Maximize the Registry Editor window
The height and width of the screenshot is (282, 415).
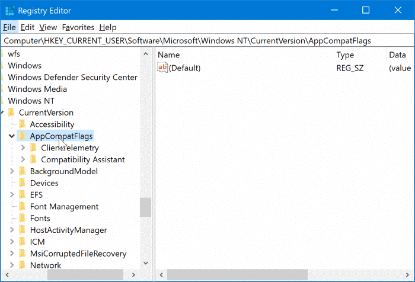point(366,10)
